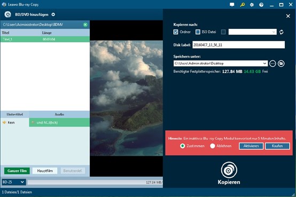Click the speaker icon next to Kein
This screenshot has height=197, width=296.
coord(4,123)
